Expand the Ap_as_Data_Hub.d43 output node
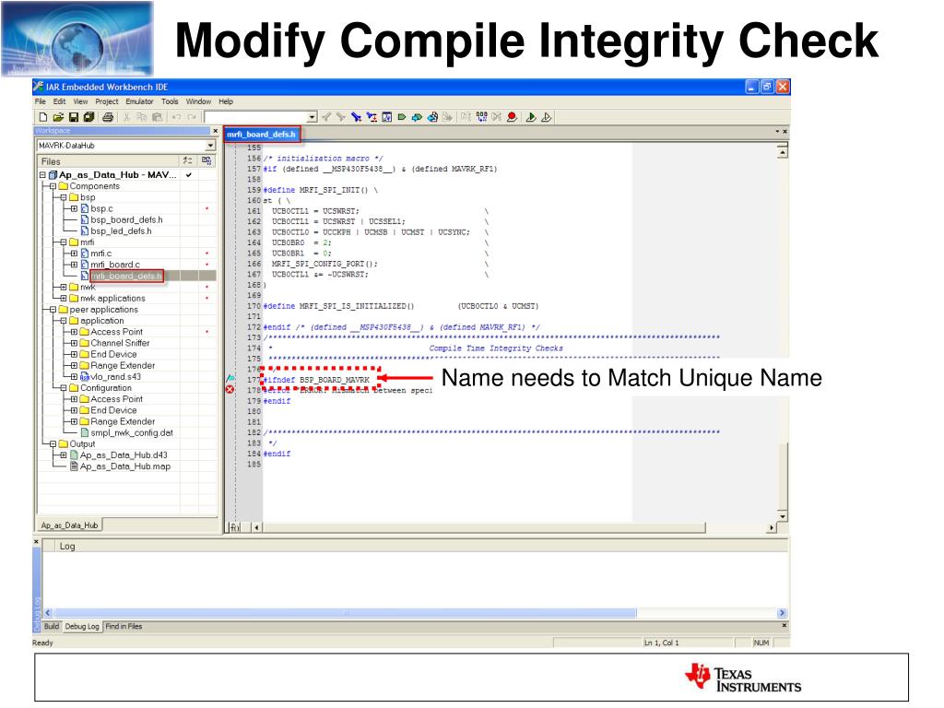 point(64,455)
